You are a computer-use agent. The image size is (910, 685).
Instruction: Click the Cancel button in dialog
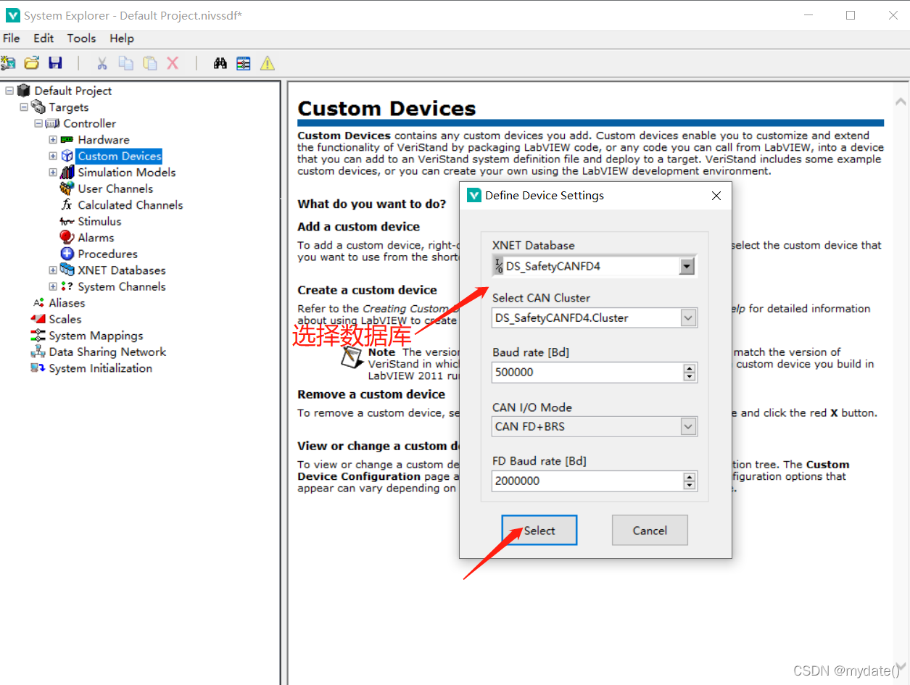(x=650, y=531)
